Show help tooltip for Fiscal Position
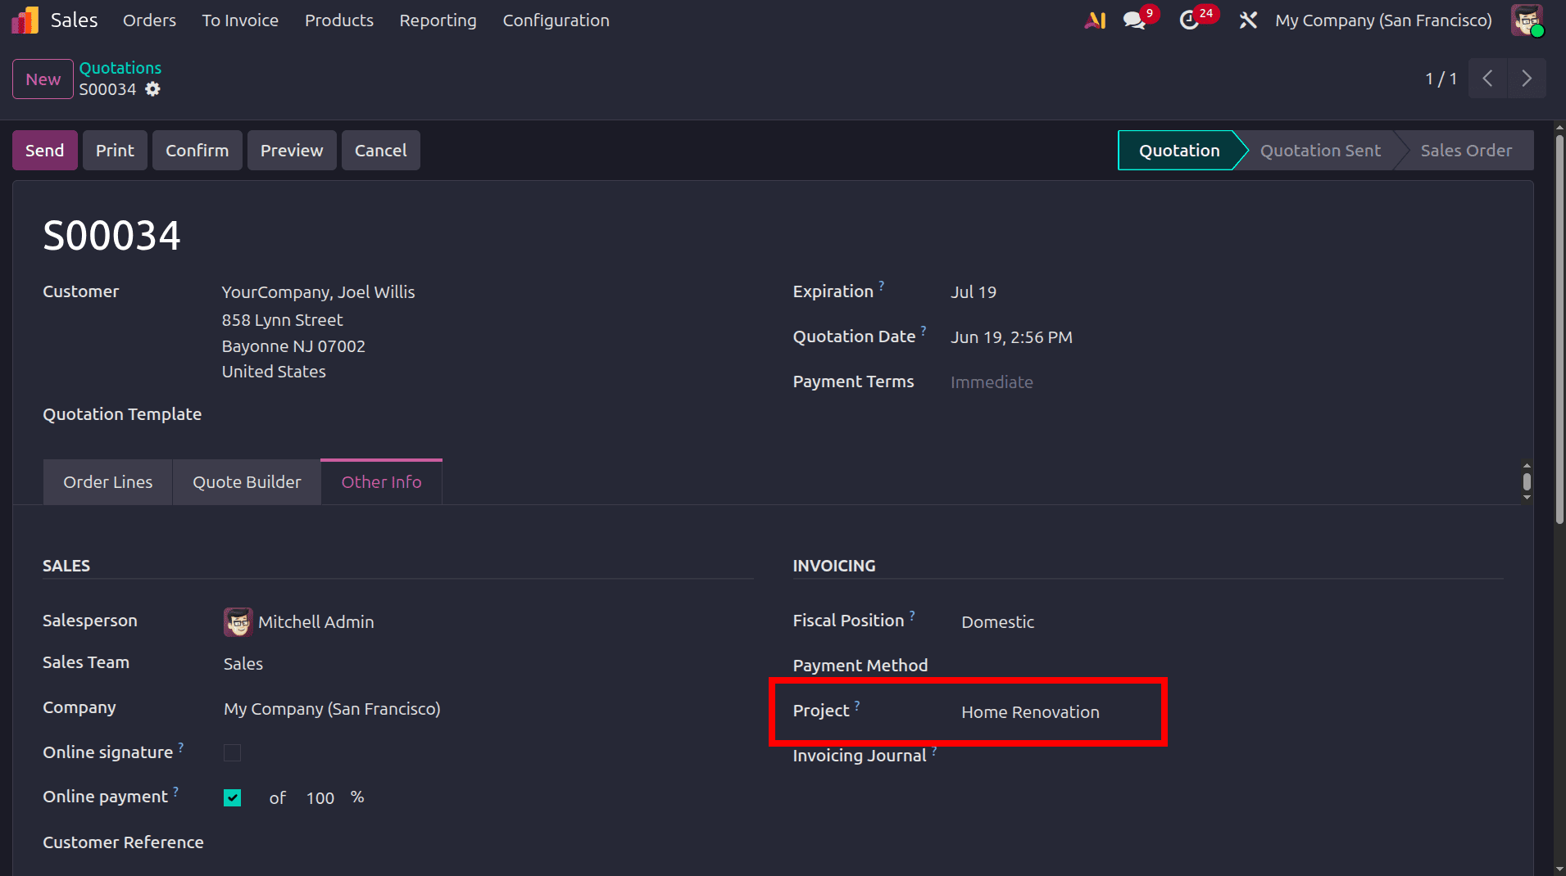 912,614
